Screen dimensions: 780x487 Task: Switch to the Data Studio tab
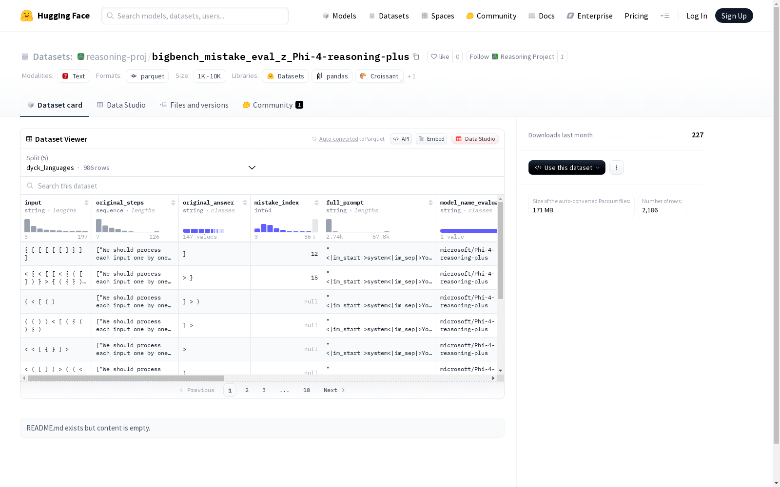pyautogui.click(x=121, y=105)
